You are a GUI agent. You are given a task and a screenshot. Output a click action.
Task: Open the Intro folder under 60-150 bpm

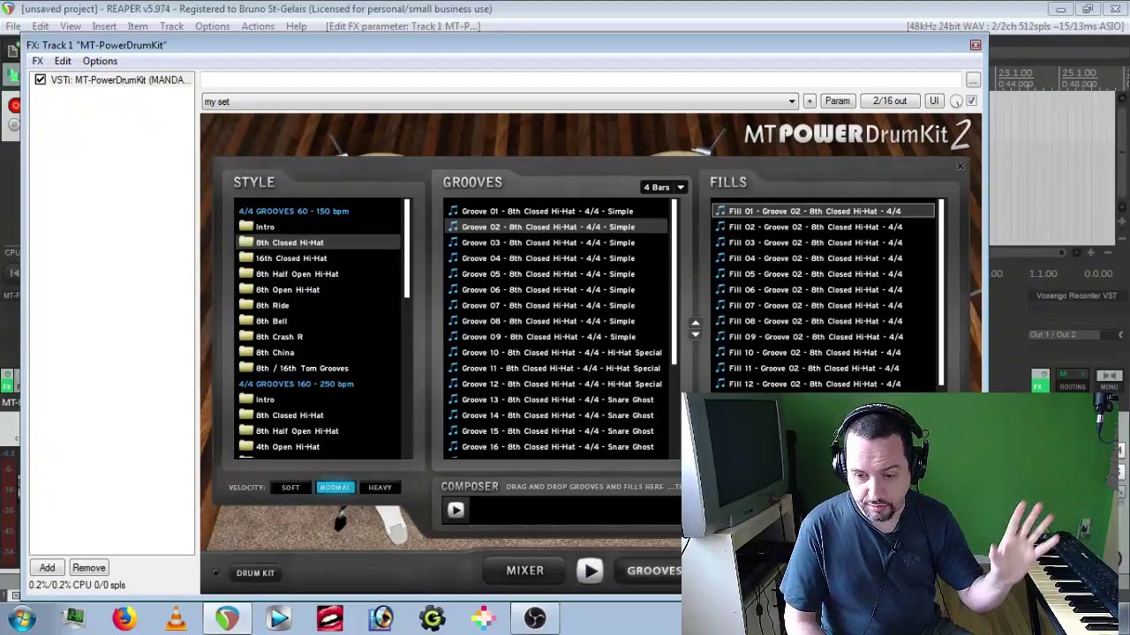[x=265, y=227]
